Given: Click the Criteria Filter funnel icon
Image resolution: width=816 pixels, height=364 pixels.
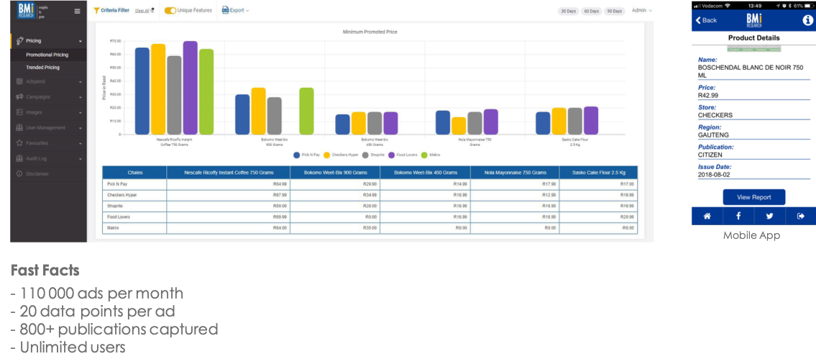Looking at the screenshot, I should [x=96, y=10].
